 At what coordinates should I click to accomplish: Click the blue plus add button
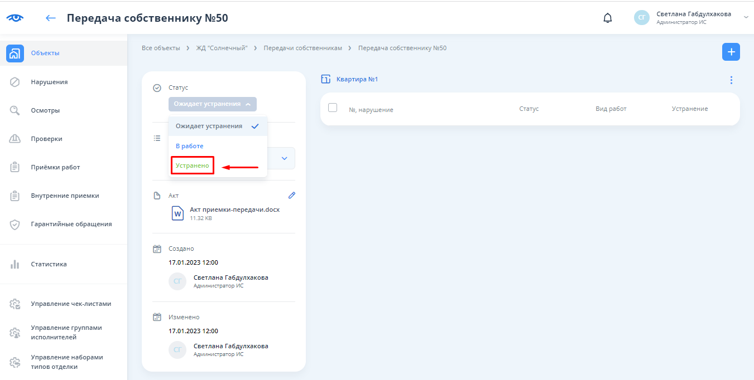731,52
